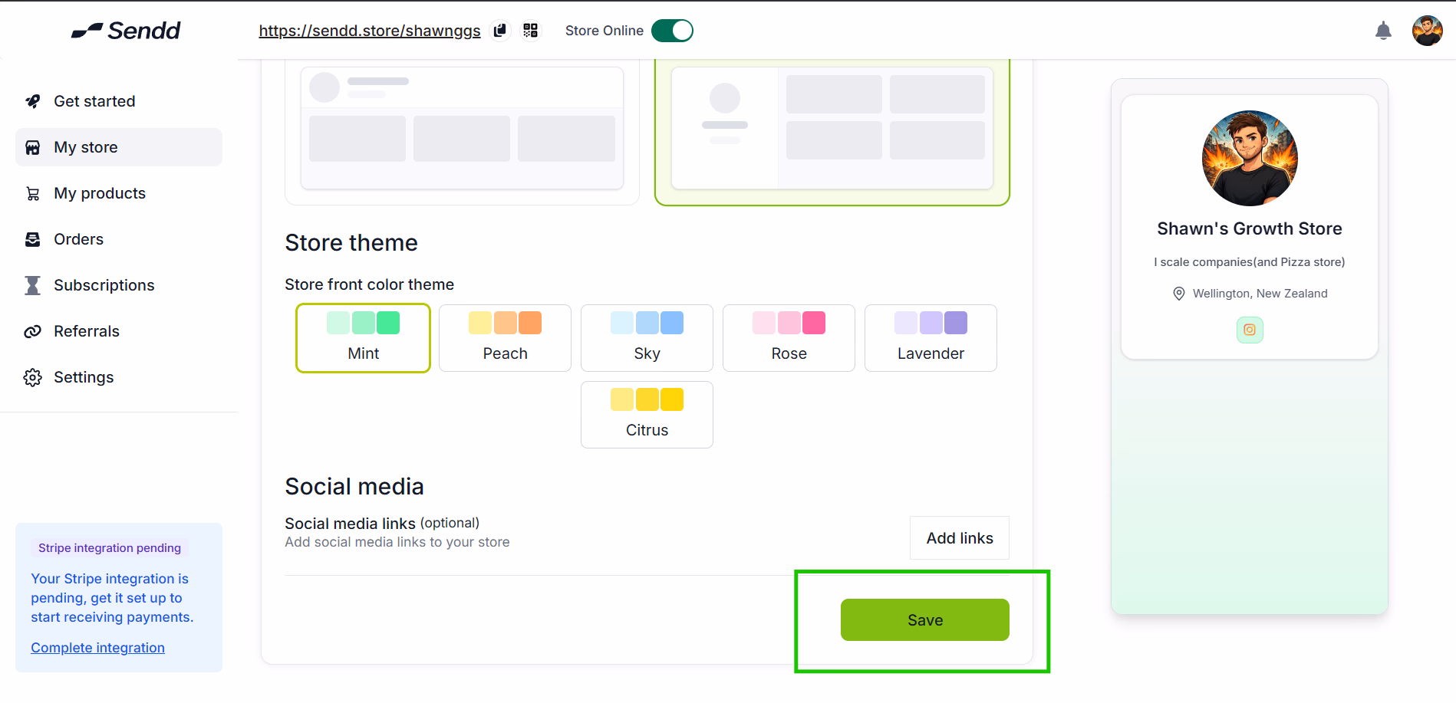
Task: Click Add links for social media
Action: [960, 538]
